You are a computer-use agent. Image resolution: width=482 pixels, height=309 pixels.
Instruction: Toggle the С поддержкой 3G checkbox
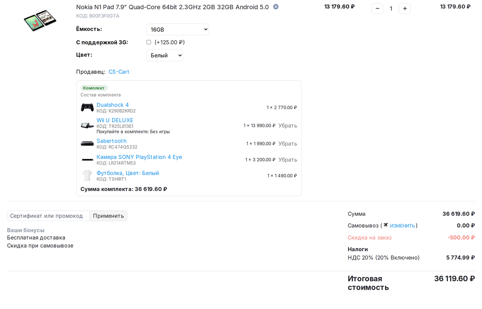149,42
